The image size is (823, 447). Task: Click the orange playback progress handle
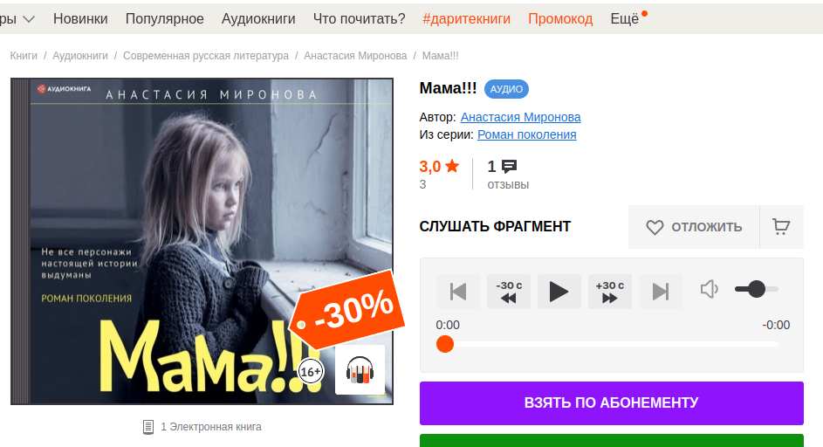pos(445,345)
